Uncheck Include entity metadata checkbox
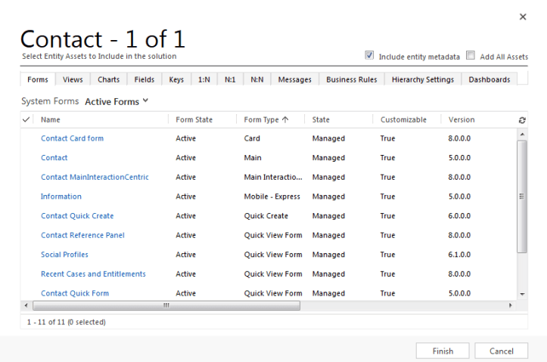The height and width of the screenshot is (362, 547). (x=369, y=56)
